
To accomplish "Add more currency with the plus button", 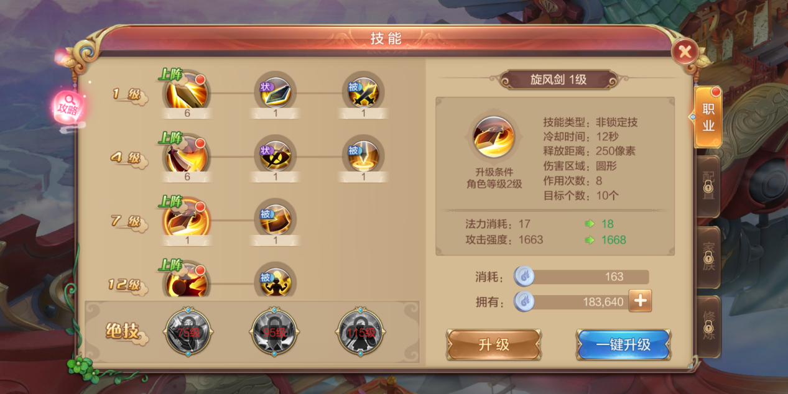I will coord(640,301).
